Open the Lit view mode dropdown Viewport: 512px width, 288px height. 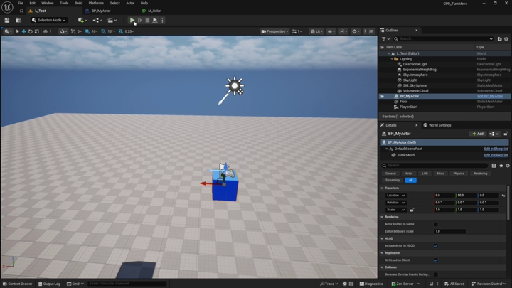point(316,31)
